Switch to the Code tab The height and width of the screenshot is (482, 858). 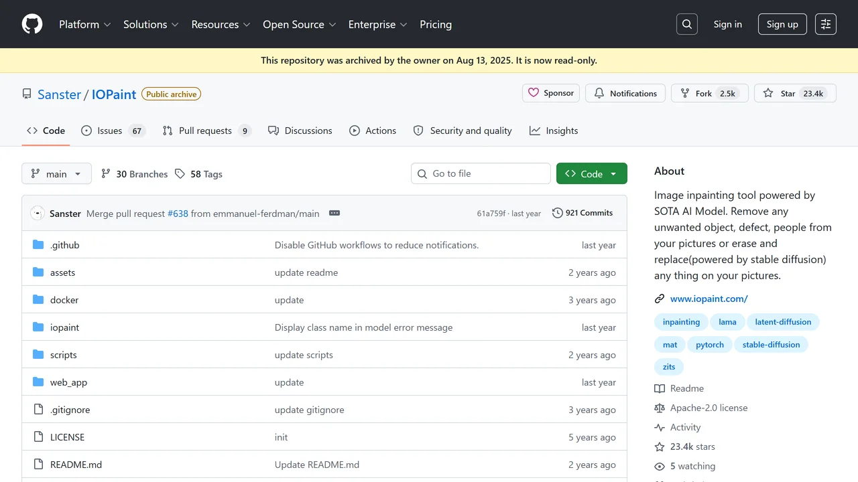tap(46, 131)
